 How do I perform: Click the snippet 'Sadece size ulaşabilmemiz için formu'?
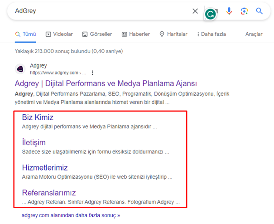(96, 152)
